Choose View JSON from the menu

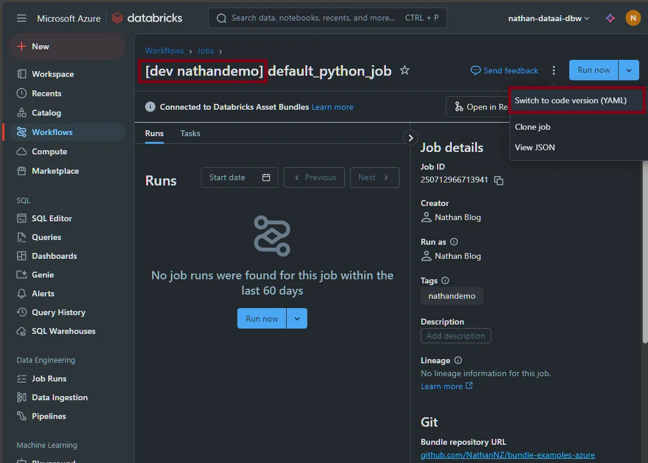(535, 147)
